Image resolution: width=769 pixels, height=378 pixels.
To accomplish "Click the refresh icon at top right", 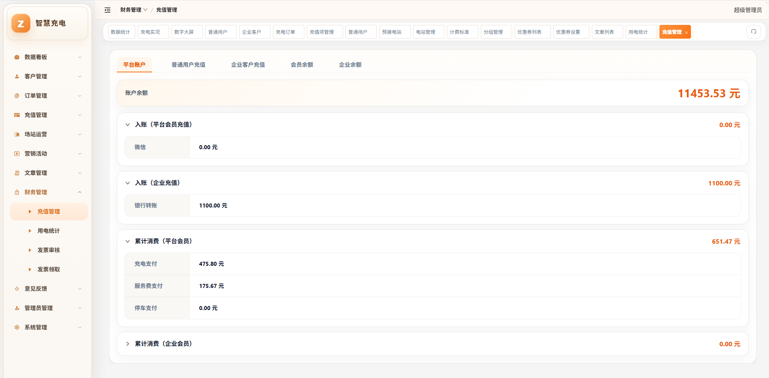I will tap(754, 32).
